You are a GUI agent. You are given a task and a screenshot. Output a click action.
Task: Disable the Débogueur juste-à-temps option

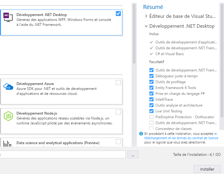coord(151,76)
